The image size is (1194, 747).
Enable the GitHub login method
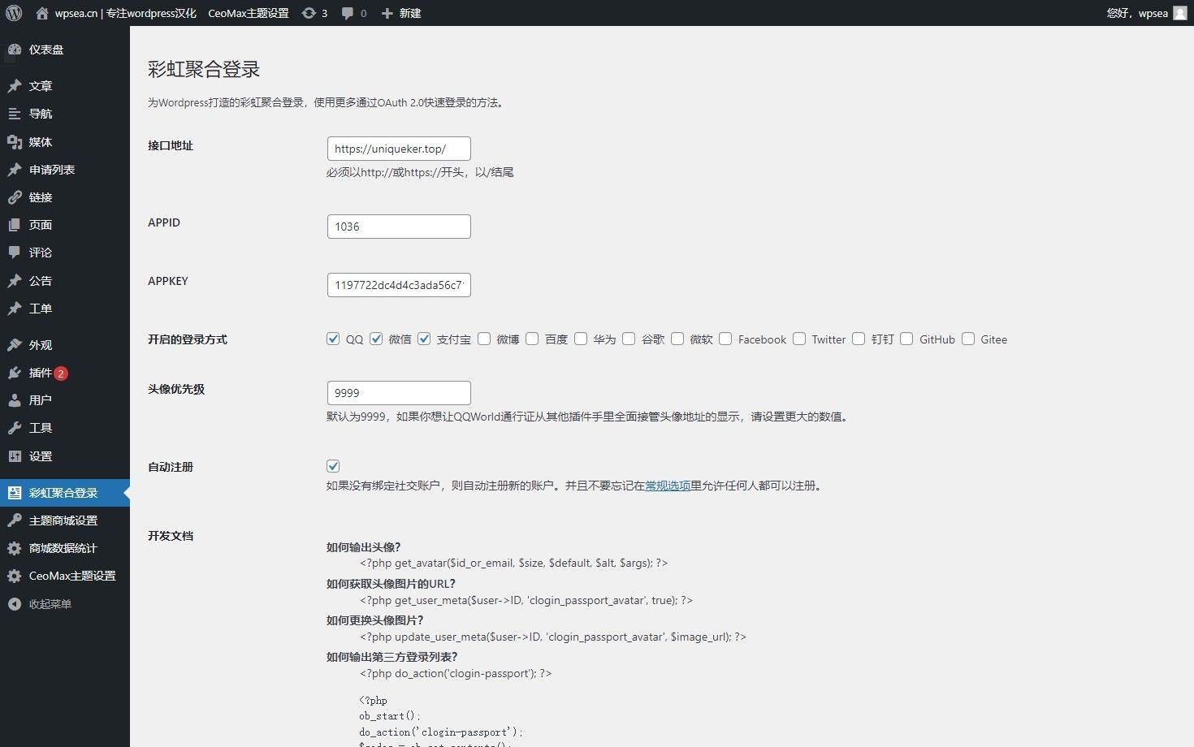[906, 339]
